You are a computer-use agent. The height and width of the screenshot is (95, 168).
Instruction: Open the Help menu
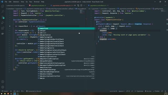(x=43, y=2)
